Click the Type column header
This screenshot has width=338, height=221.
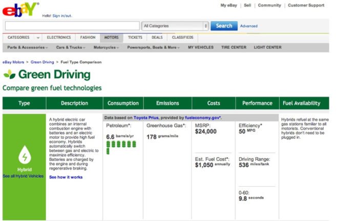(x=24, y=103)
